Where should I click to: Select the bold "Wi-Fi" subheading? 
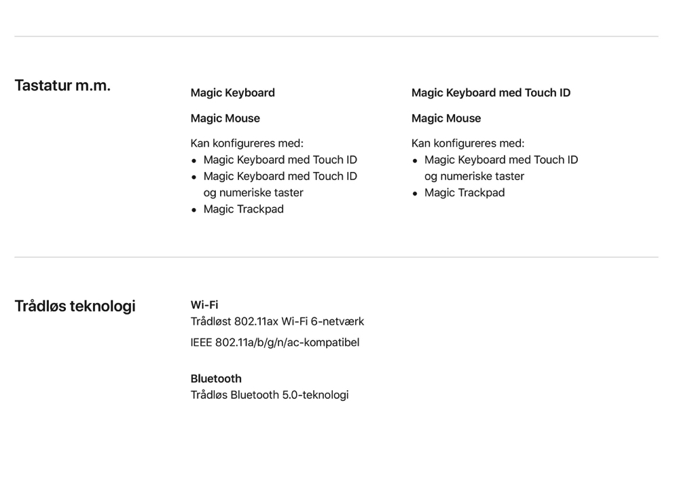[204, 305]
